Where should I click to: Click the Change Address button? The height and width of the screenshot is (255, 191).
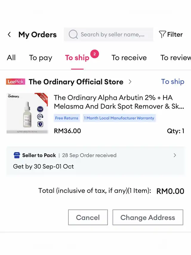coord(148,217)
